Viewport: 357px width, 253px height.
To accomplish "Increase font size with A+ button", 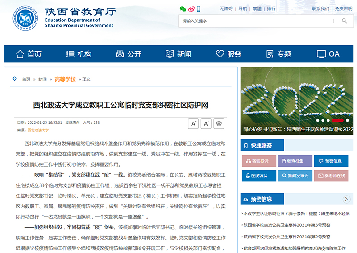I will (193, 124).
